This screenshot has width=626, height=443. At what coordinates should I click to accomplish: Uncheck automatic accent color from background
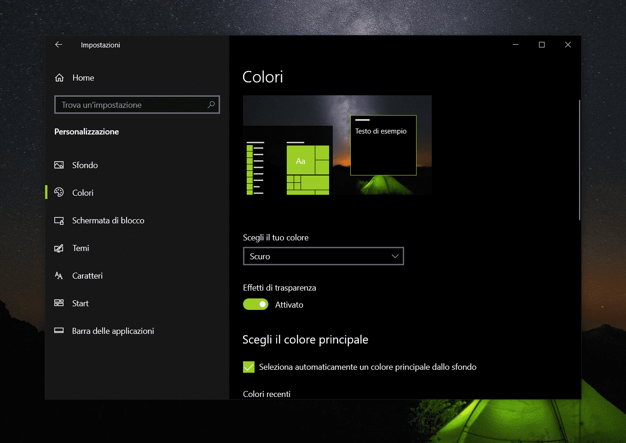249,367
